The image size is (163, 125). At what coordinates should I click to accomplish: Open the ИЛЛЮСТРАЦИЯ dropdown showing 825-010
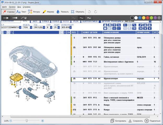click(66, 27)
